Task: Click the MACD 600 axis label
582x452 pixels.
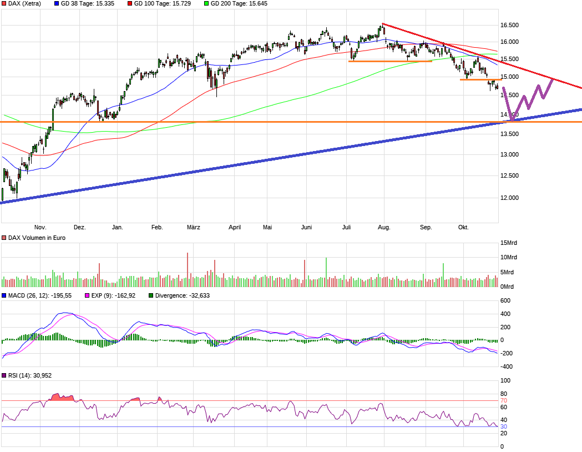Action: click(505, 301)
